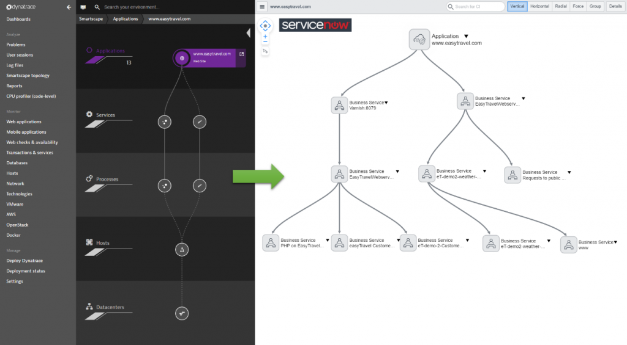Open ServiceNow hamburger menu
The width and height of the screenshot is (627, 345).
click(262, 6)
